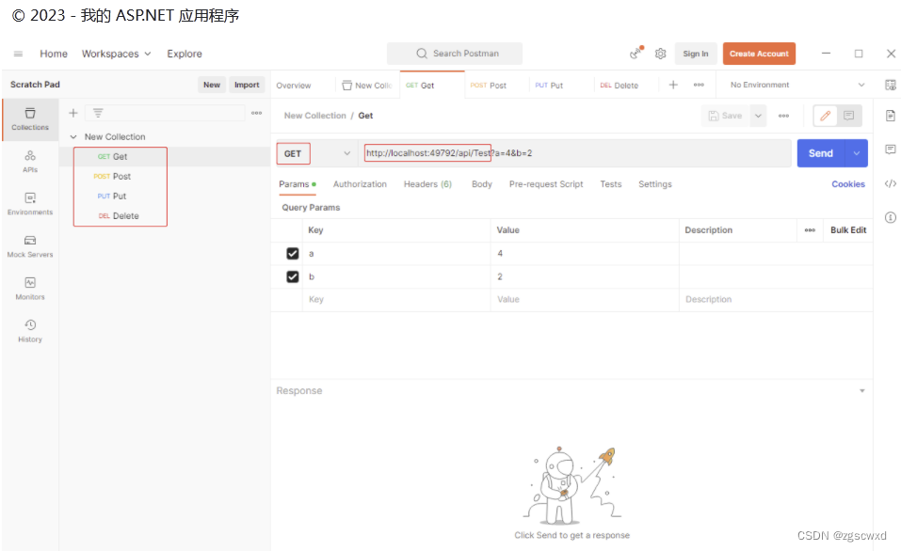Open the Collections sidebar panel
901x551 pixels.
pos(30,119)
